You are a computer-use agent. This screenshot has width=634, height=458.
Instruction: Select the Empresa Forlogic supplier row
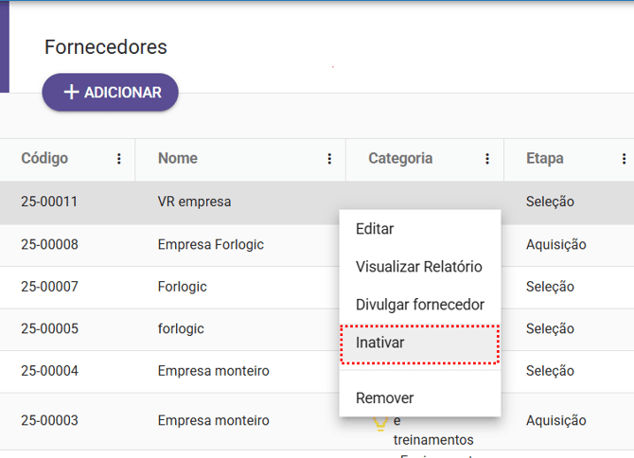point(210,244)
